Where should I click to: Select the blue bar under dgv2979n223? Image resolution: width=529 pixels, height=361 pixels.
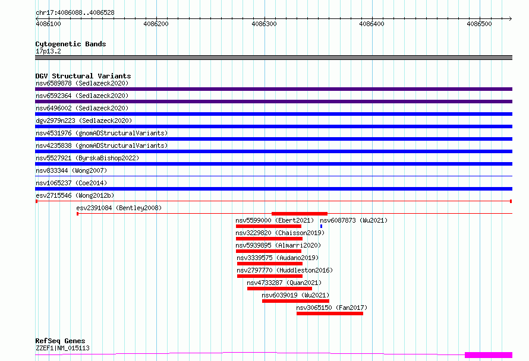click(x=273, y=126)
